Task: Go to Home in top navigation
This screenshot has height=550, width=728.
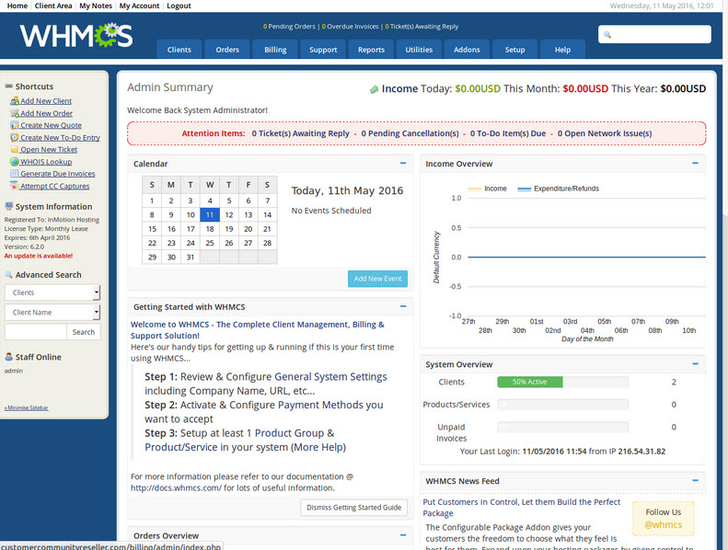Action: 17,6
